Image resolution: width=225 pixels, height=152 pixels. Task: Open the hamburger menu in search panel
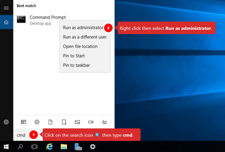6,8
